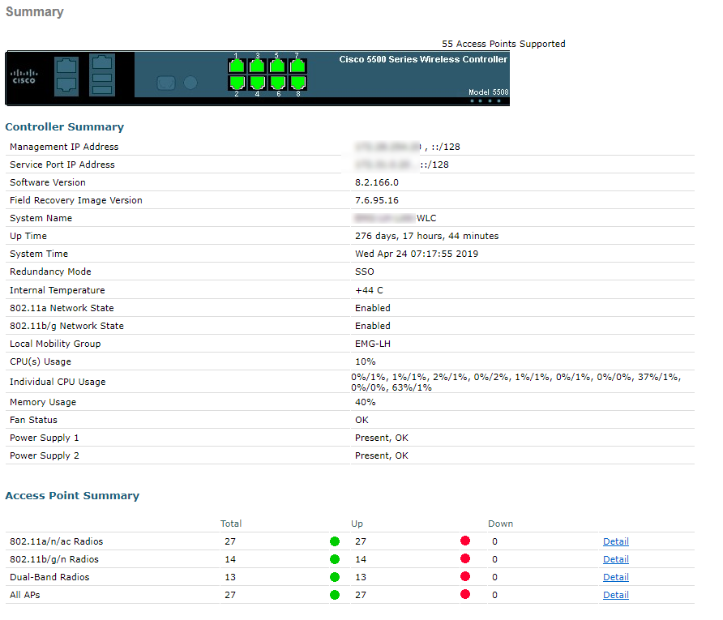Click Fan Status value OK
This screenshot has height=620, width=723.
point(361,420)
